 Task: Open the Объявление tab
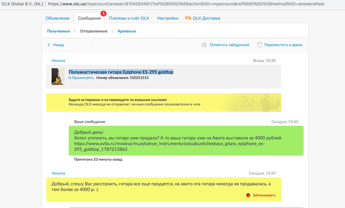tap(57, 18)
